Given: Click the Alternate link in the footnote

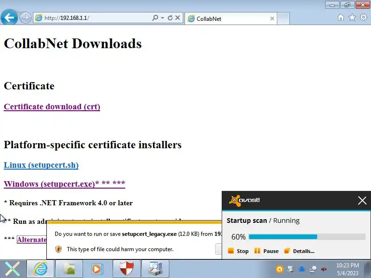Looking at the screenshot, I should 32,240.
